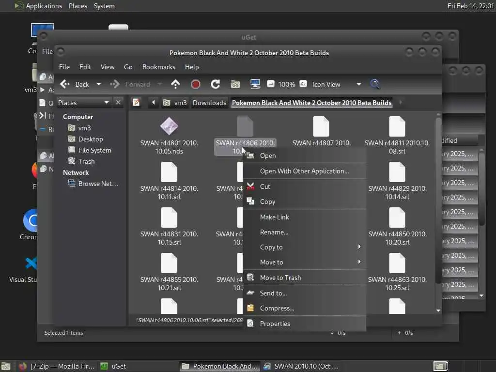Switch to SWAN 2010.10 taskbar window

click(300, 366)
